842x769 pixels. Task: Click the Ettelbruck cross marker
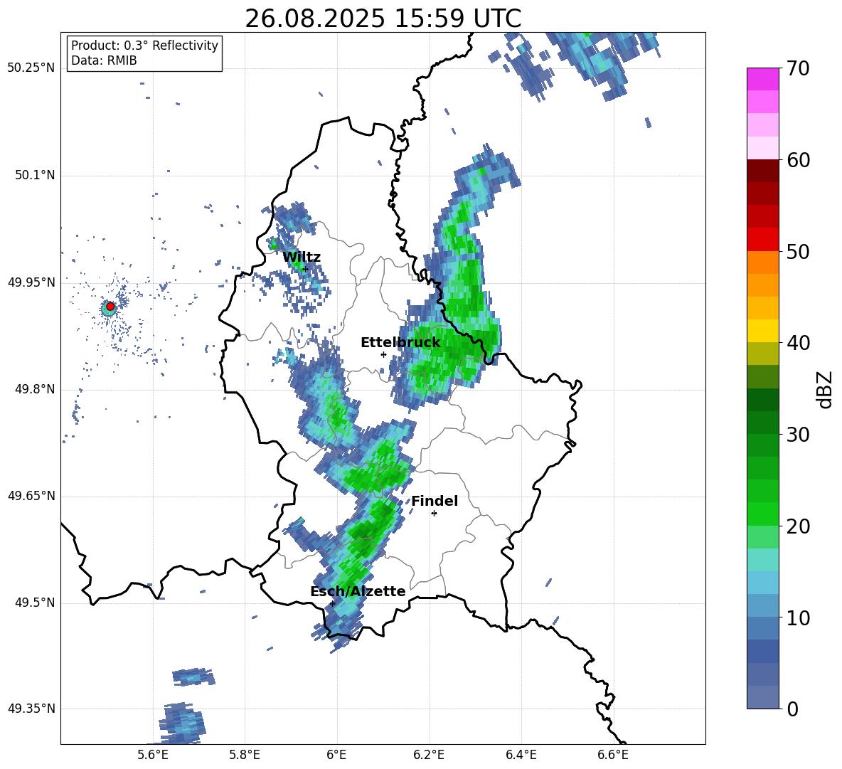[383, 354]
